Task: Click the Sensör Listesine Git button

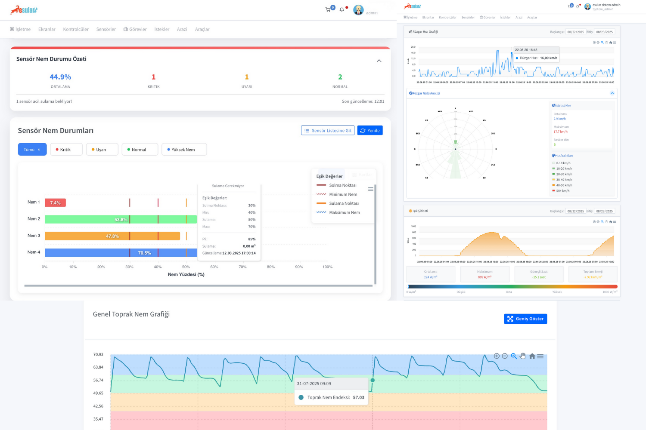Action: pyautogui.click(x=327, y=130)
